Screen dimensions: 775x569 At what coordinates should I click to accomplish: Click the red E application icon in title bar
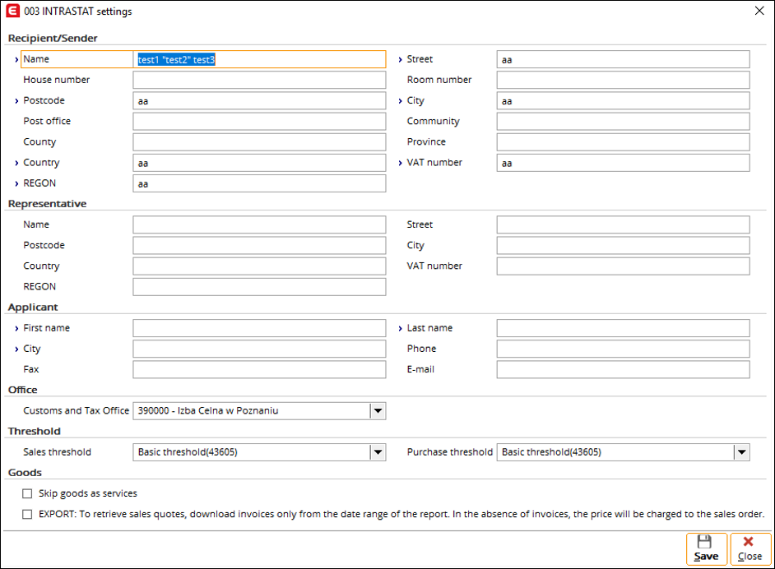coord(12,11)
